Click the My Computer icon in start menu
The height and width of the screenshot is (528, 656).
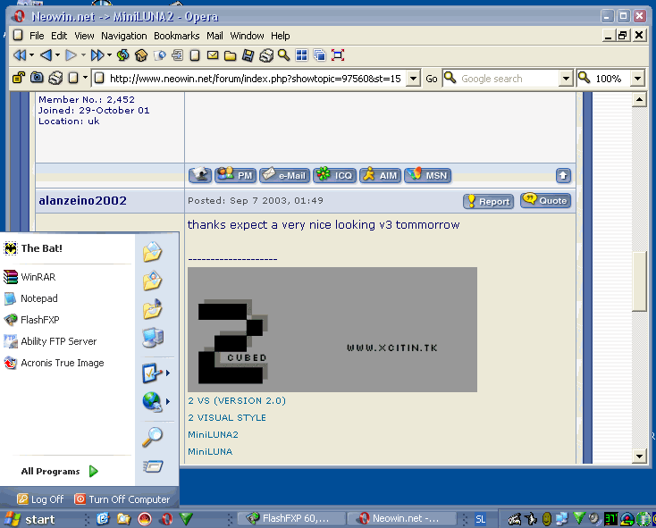pos(153,338)
